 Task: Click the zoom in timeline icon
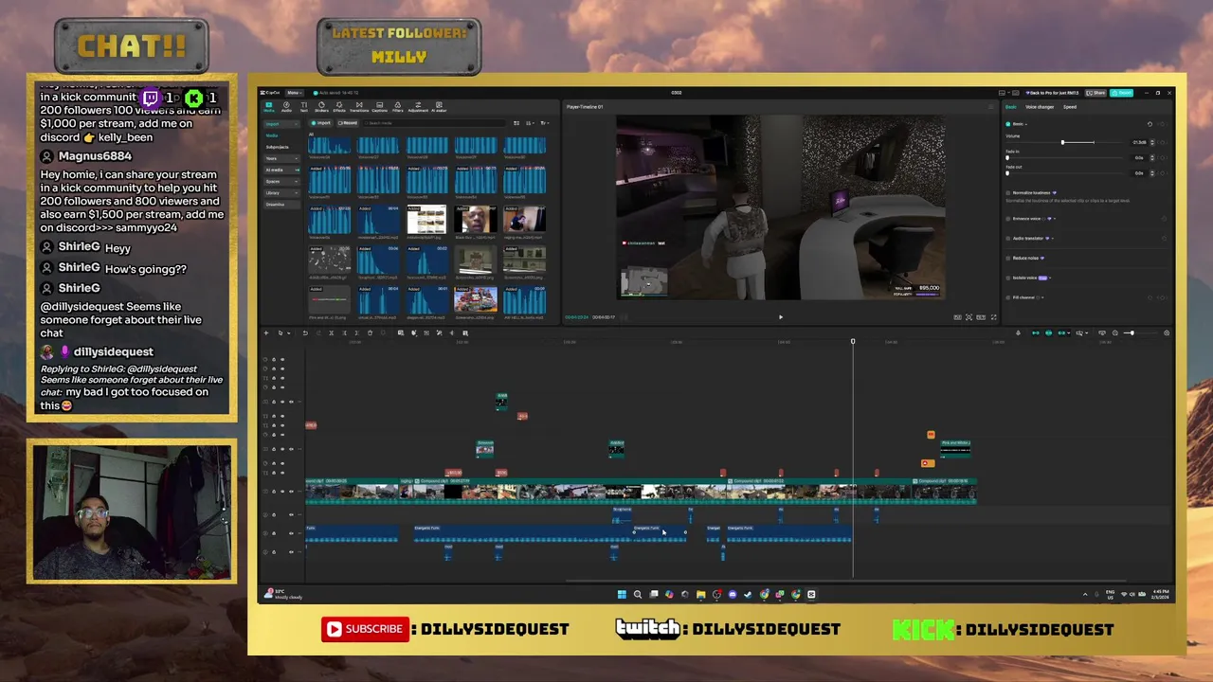tap(1167, 332)
